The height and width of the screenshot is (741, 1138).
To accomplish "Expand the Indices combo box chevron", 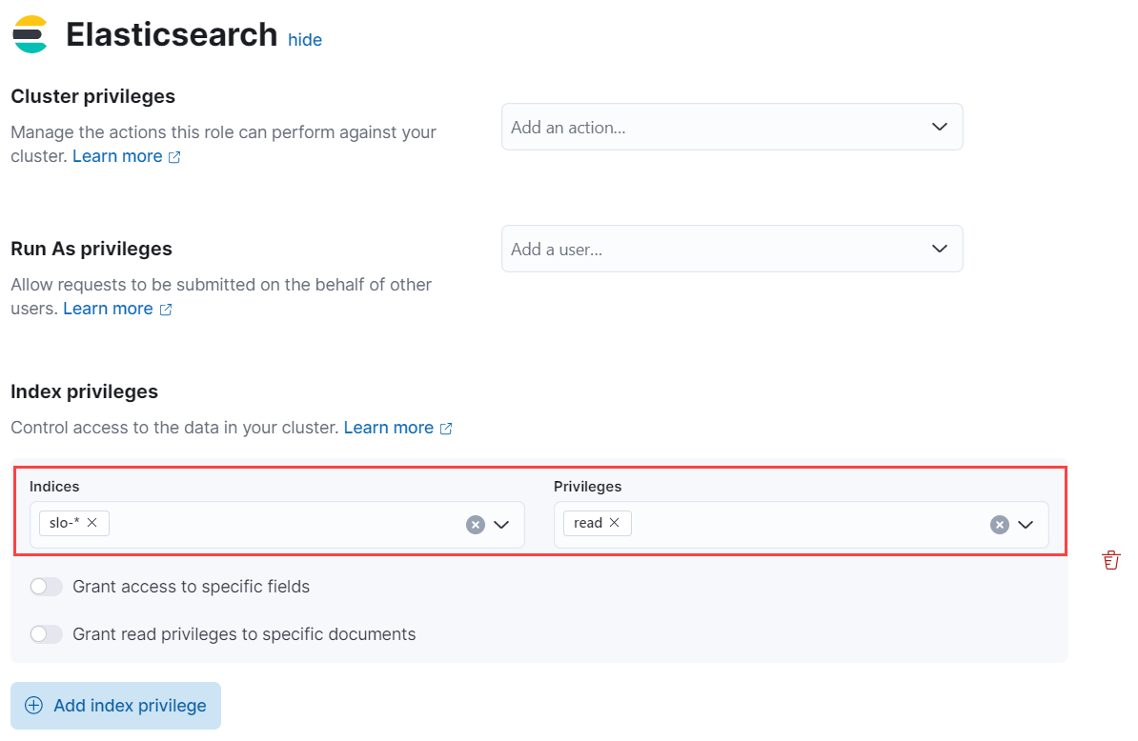I will point(502,525).
